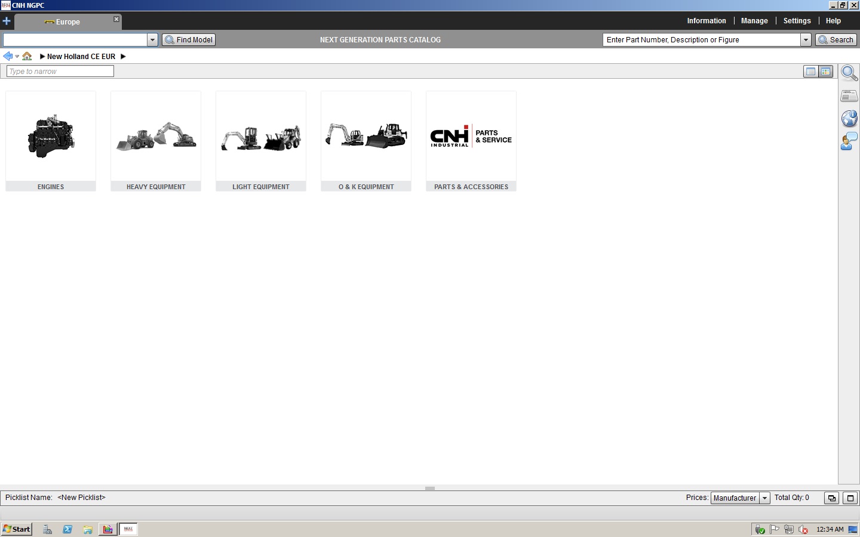Close the Europe tab

[x=116, y=19]
